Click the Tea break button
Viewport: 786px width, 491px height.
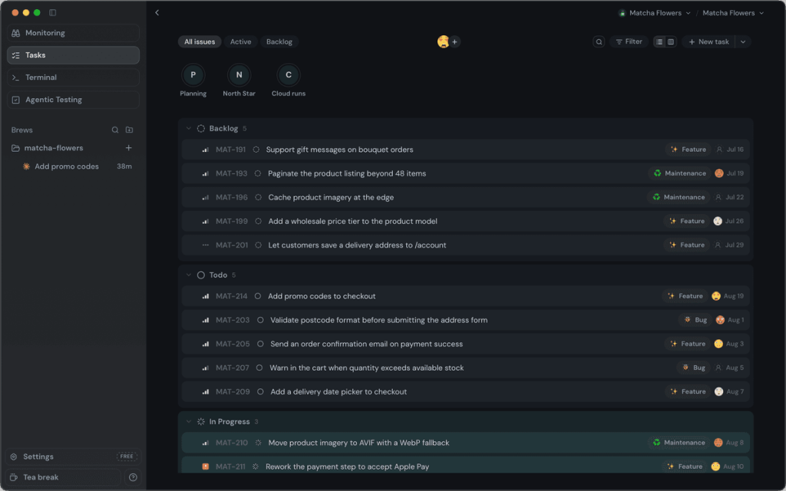click(x=64, y=477)
